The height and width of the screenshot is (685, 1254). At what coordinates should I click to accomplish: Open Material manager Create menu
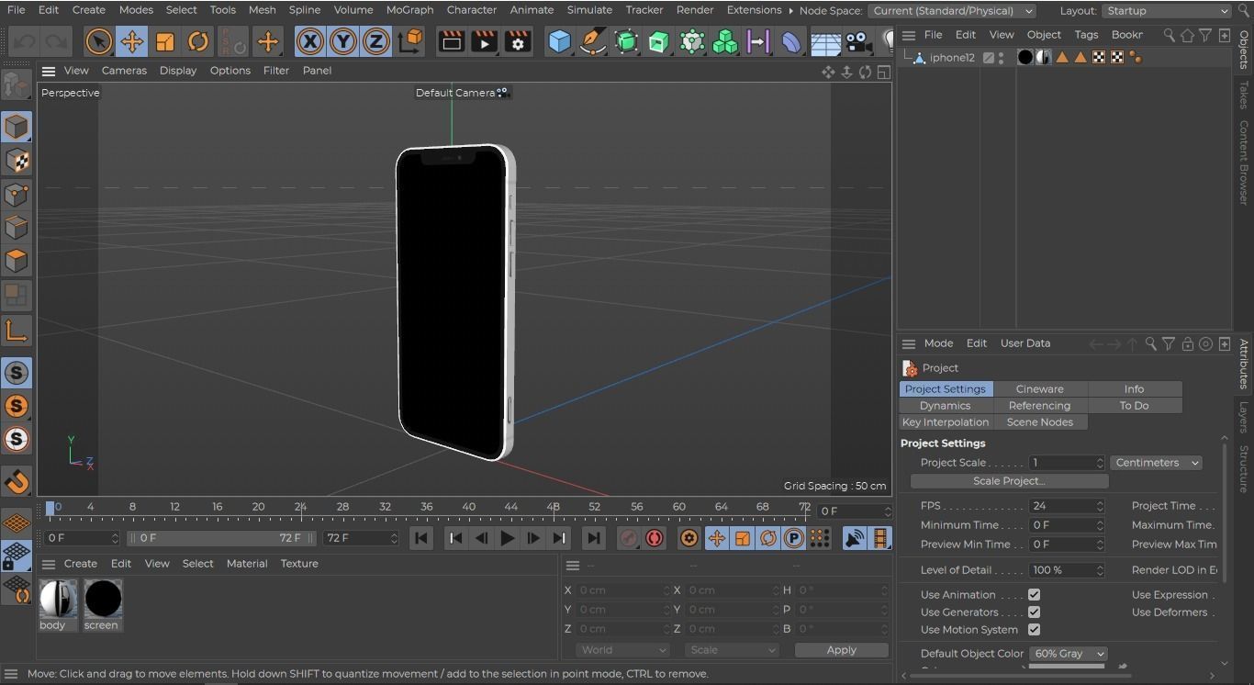click(x=80, y=564)
